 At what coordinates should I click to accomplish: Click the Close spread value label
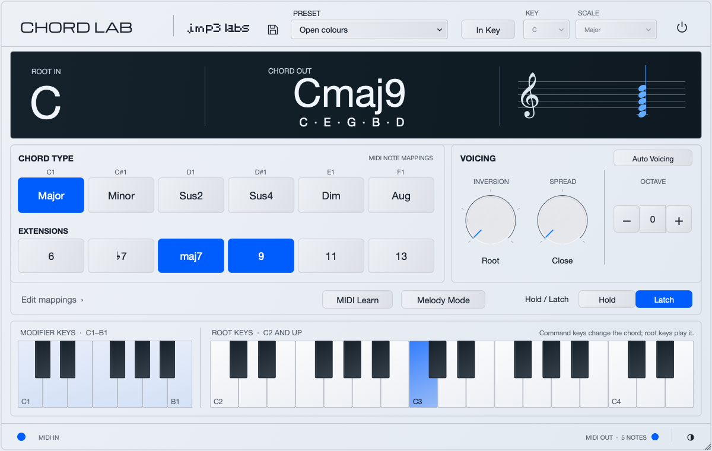click(562, 261)
